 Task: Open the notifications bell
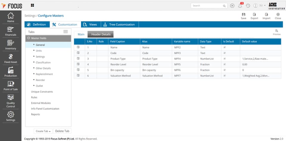tap(240, 6)
